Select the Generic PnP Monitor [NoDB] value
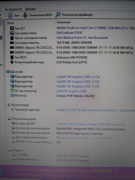The image size is (135, 180). (76, 96)
